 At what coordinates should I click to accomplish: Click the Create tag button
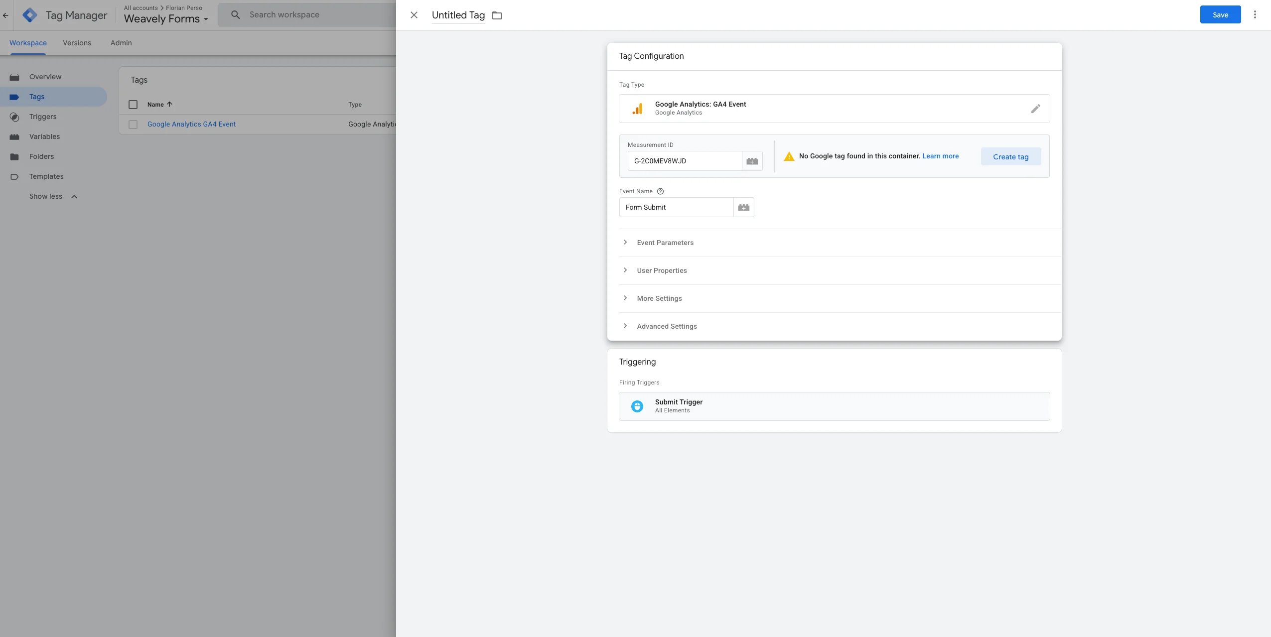click(1010, 156)
